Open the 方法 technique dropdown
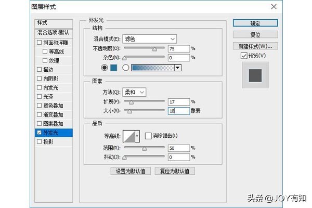 click(135, 92)
